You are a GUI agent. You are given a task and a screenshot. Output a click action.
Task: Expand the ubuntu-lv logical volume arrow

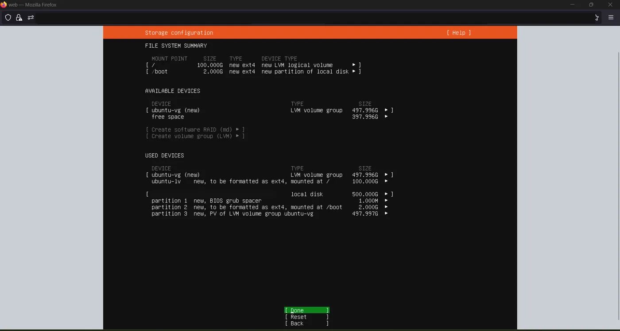click(x=386, y=181)
